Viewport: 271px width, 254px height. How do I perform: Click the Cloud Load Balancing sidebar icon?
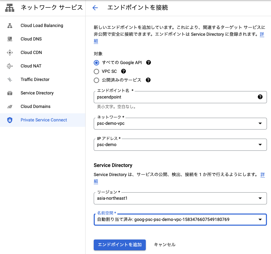click(10, 26)
